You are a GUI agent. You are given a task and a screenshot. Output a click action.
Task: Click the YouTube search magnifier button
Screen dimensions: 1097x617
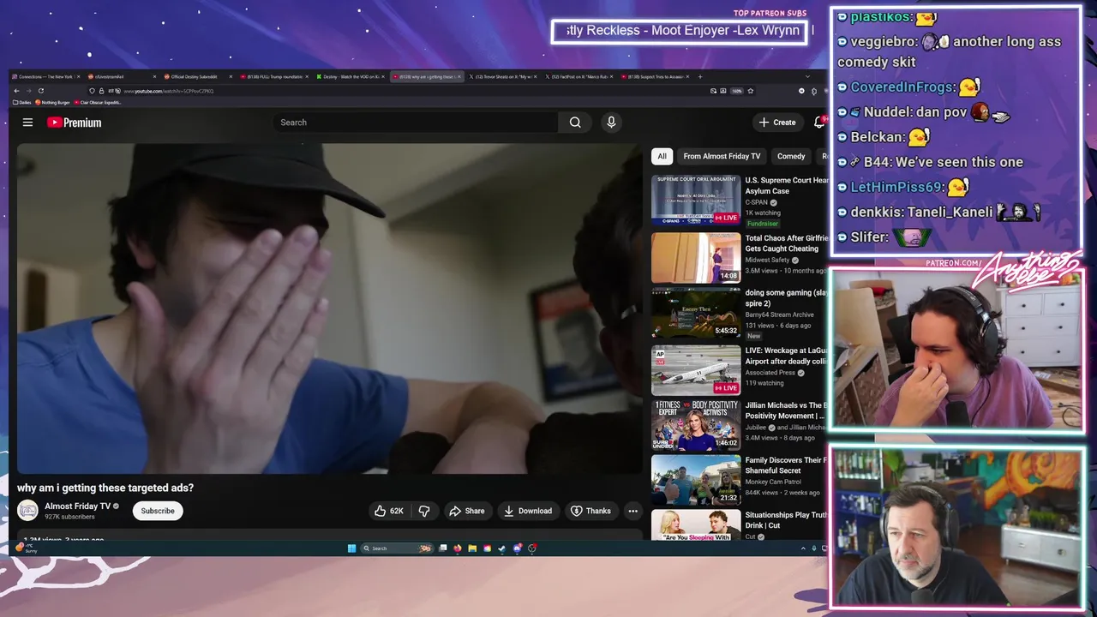tap(575, 123)
